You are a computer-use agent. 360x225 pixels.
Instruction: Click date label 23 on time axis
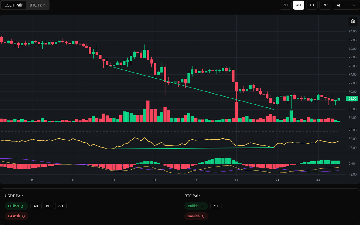tap(318, 180)
